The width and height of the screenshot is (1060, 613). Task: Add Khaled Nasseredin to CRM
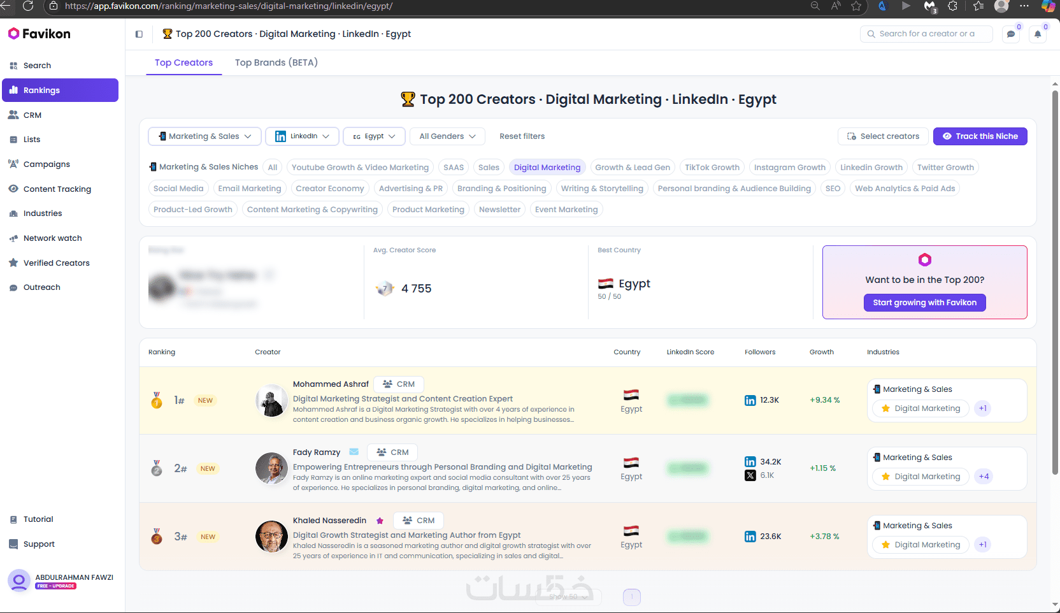coord(419,521)
